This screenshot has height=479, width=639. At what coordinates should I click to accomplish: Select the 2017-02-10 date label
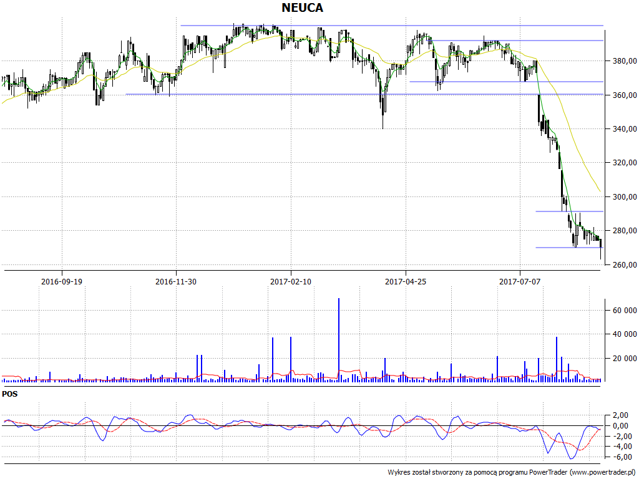coord(291,281)
